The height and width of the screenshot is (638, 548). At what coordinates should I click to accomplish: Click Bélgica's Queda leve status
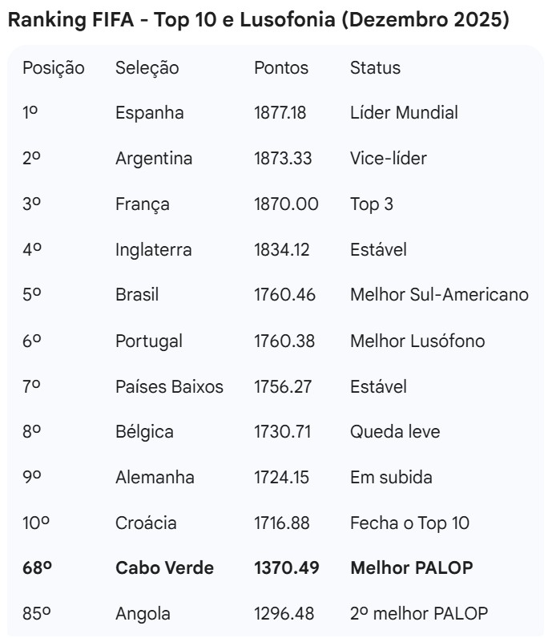click(x=395, y=432)
